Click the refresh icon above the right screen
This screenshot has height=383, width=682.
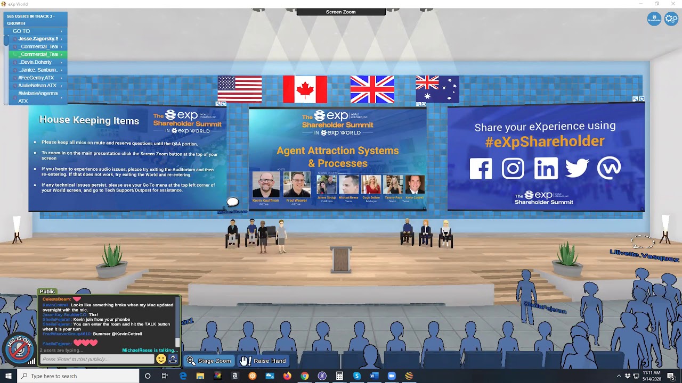coord(641,99)
